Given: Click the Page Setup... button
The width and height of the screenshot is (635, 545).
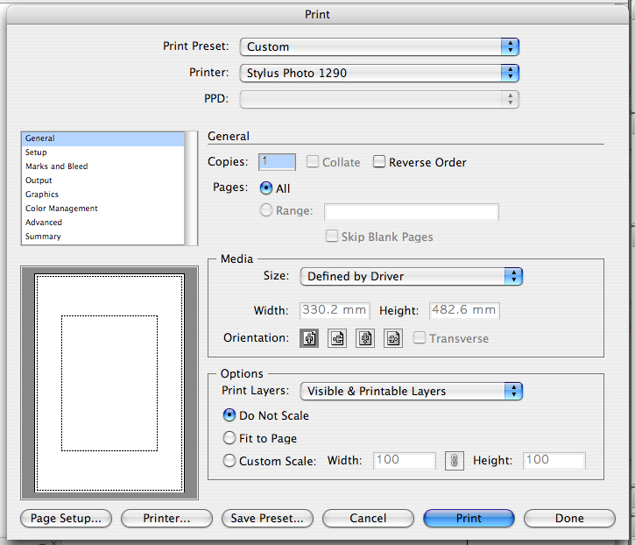Looking at the screenshot, I should click(x=66, y=518).
